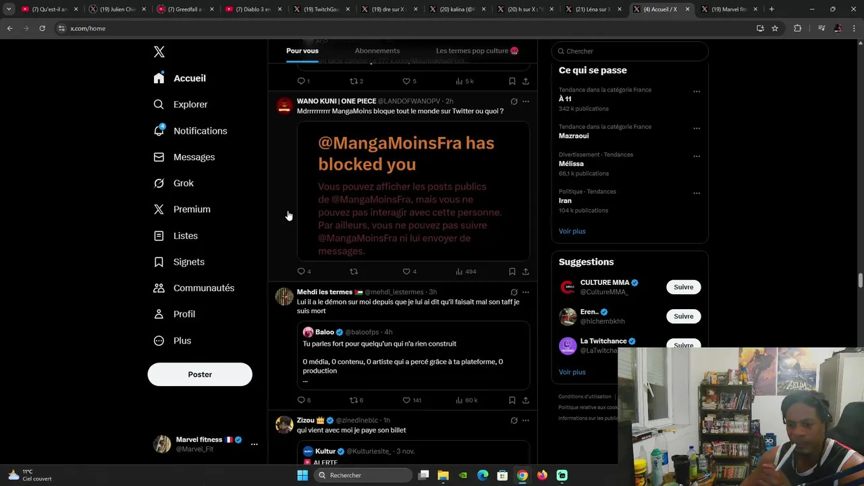Open Grok icon on Zizou post
Viewport: 864px width, 486px height.
514,421
